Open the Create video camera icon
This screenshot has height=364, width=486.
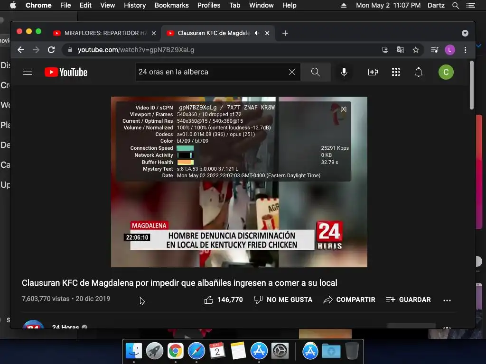(x=373, y=72)
